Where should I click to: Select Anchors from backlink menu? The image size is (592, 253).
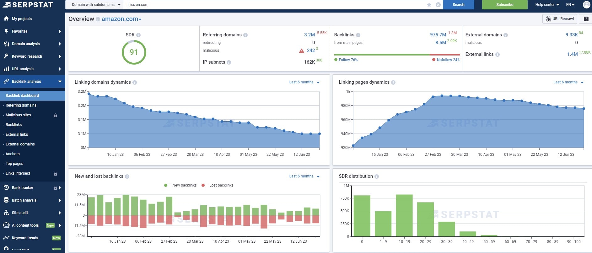(x=13, y=154)
